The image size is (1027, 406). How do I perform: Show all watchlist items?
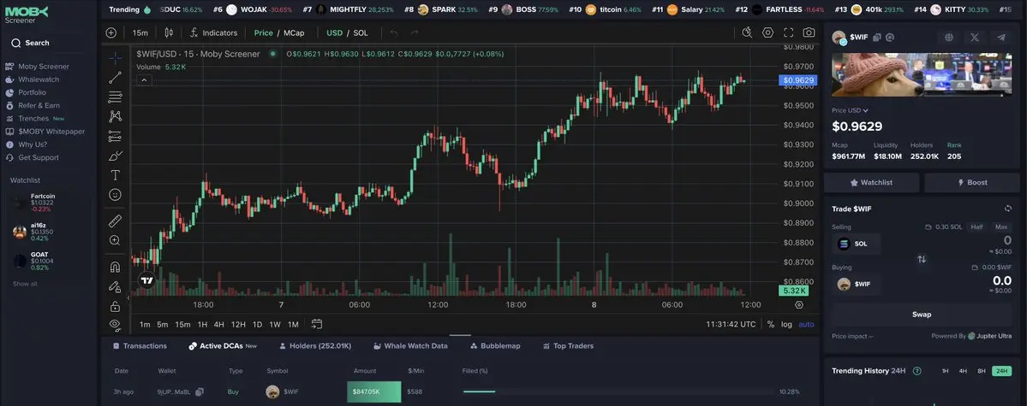click(x=25, y=284)
